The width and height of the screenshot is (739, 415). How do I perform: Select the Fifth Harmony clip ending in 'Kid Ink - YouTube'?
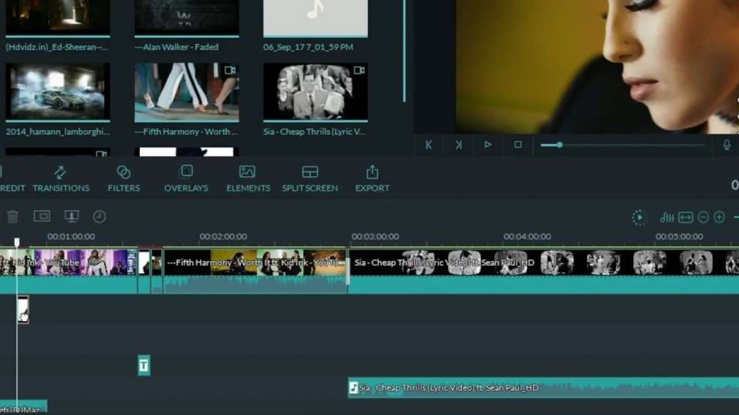pos(68,271)
